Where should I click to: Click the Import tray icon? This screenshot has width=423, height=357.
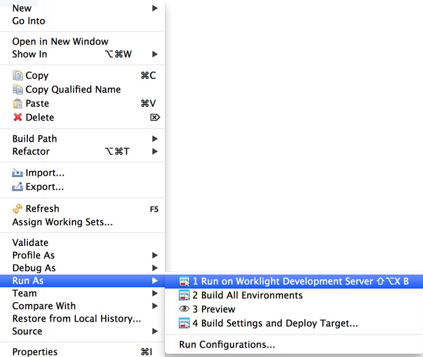tap(18, 172)
